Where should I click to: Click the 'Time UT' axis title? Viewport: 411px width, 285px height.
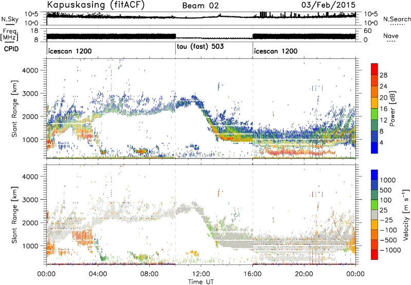pyautogui.click(x=201, y=281)
